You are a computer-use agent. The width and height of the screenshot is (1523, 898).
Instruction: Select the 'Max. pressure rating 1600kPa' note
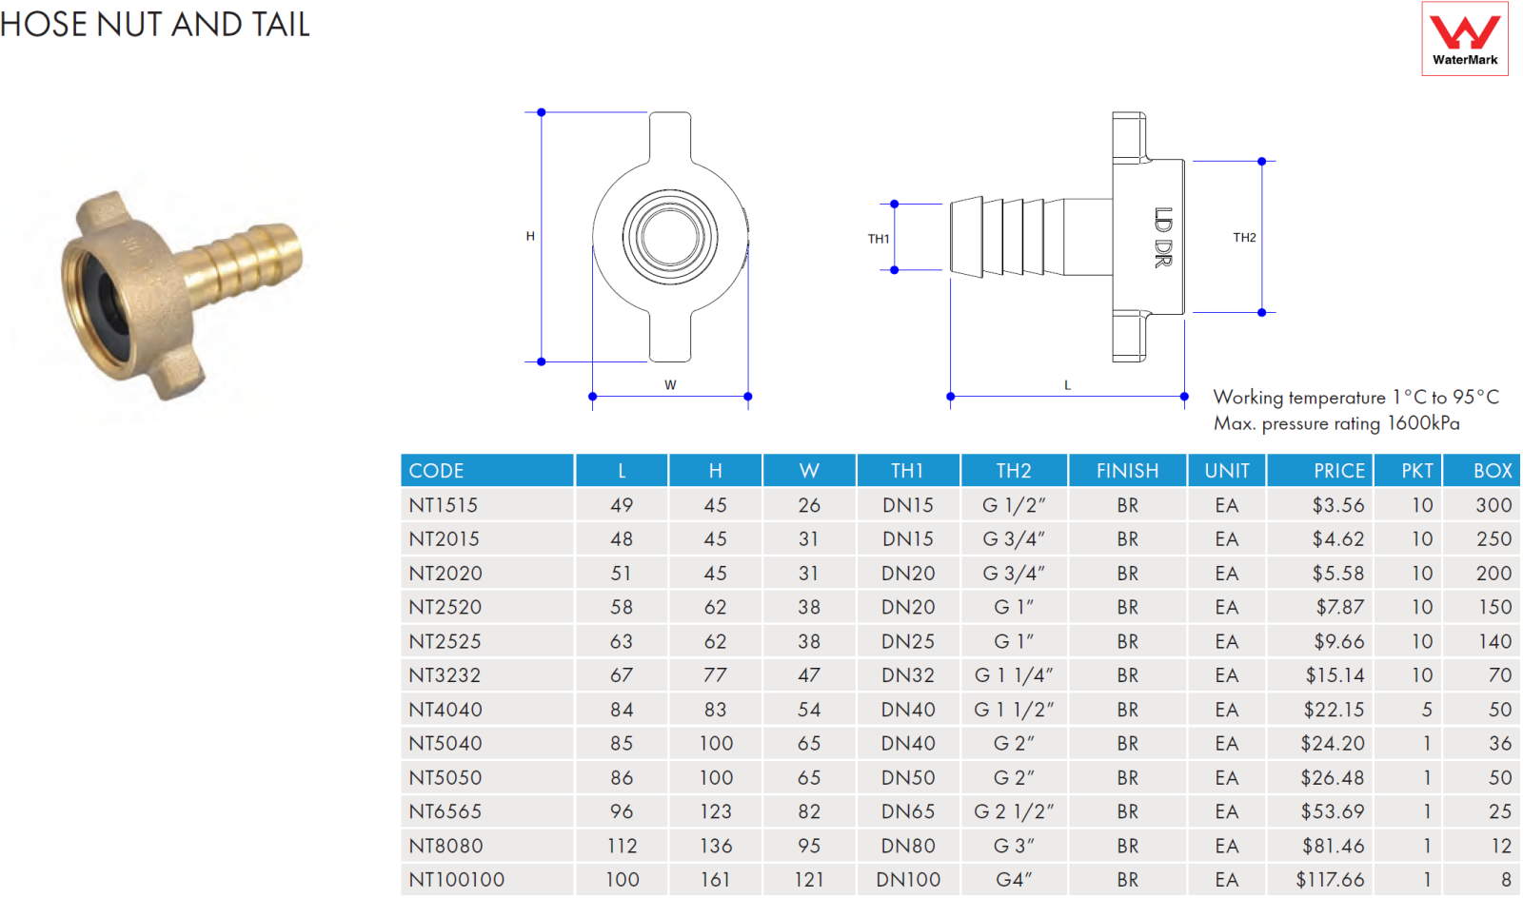(x=1336, y=423)
